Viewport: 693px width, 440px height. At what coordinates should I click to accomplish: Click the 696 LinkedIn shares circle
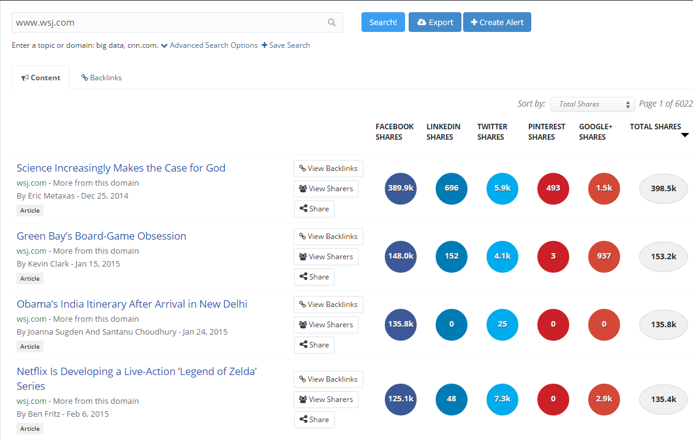(452, 188)
